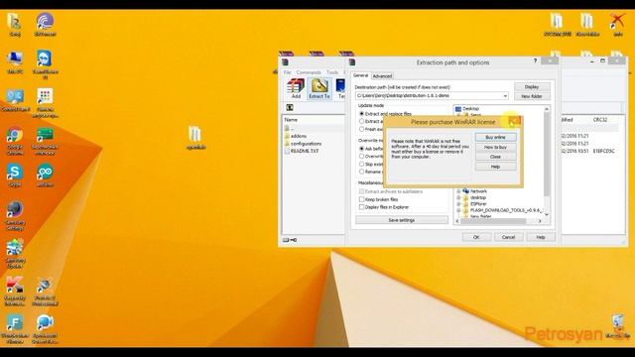Open the BitTorrent desktop icon

45,25
